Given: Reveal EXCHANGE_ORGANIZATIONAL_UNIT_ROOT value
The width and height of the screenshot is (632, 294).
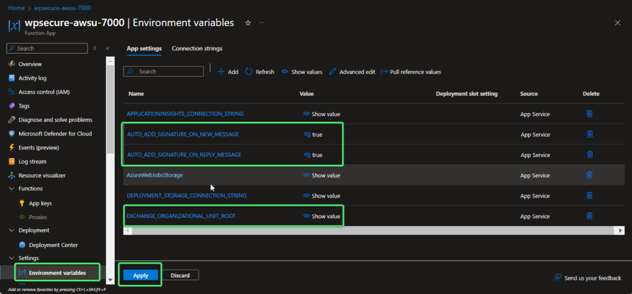Looking at the screenshot, I should click(322, 216).
